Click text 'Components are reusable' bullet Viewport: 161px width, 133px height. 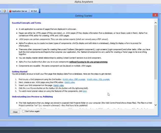point(55,66)
